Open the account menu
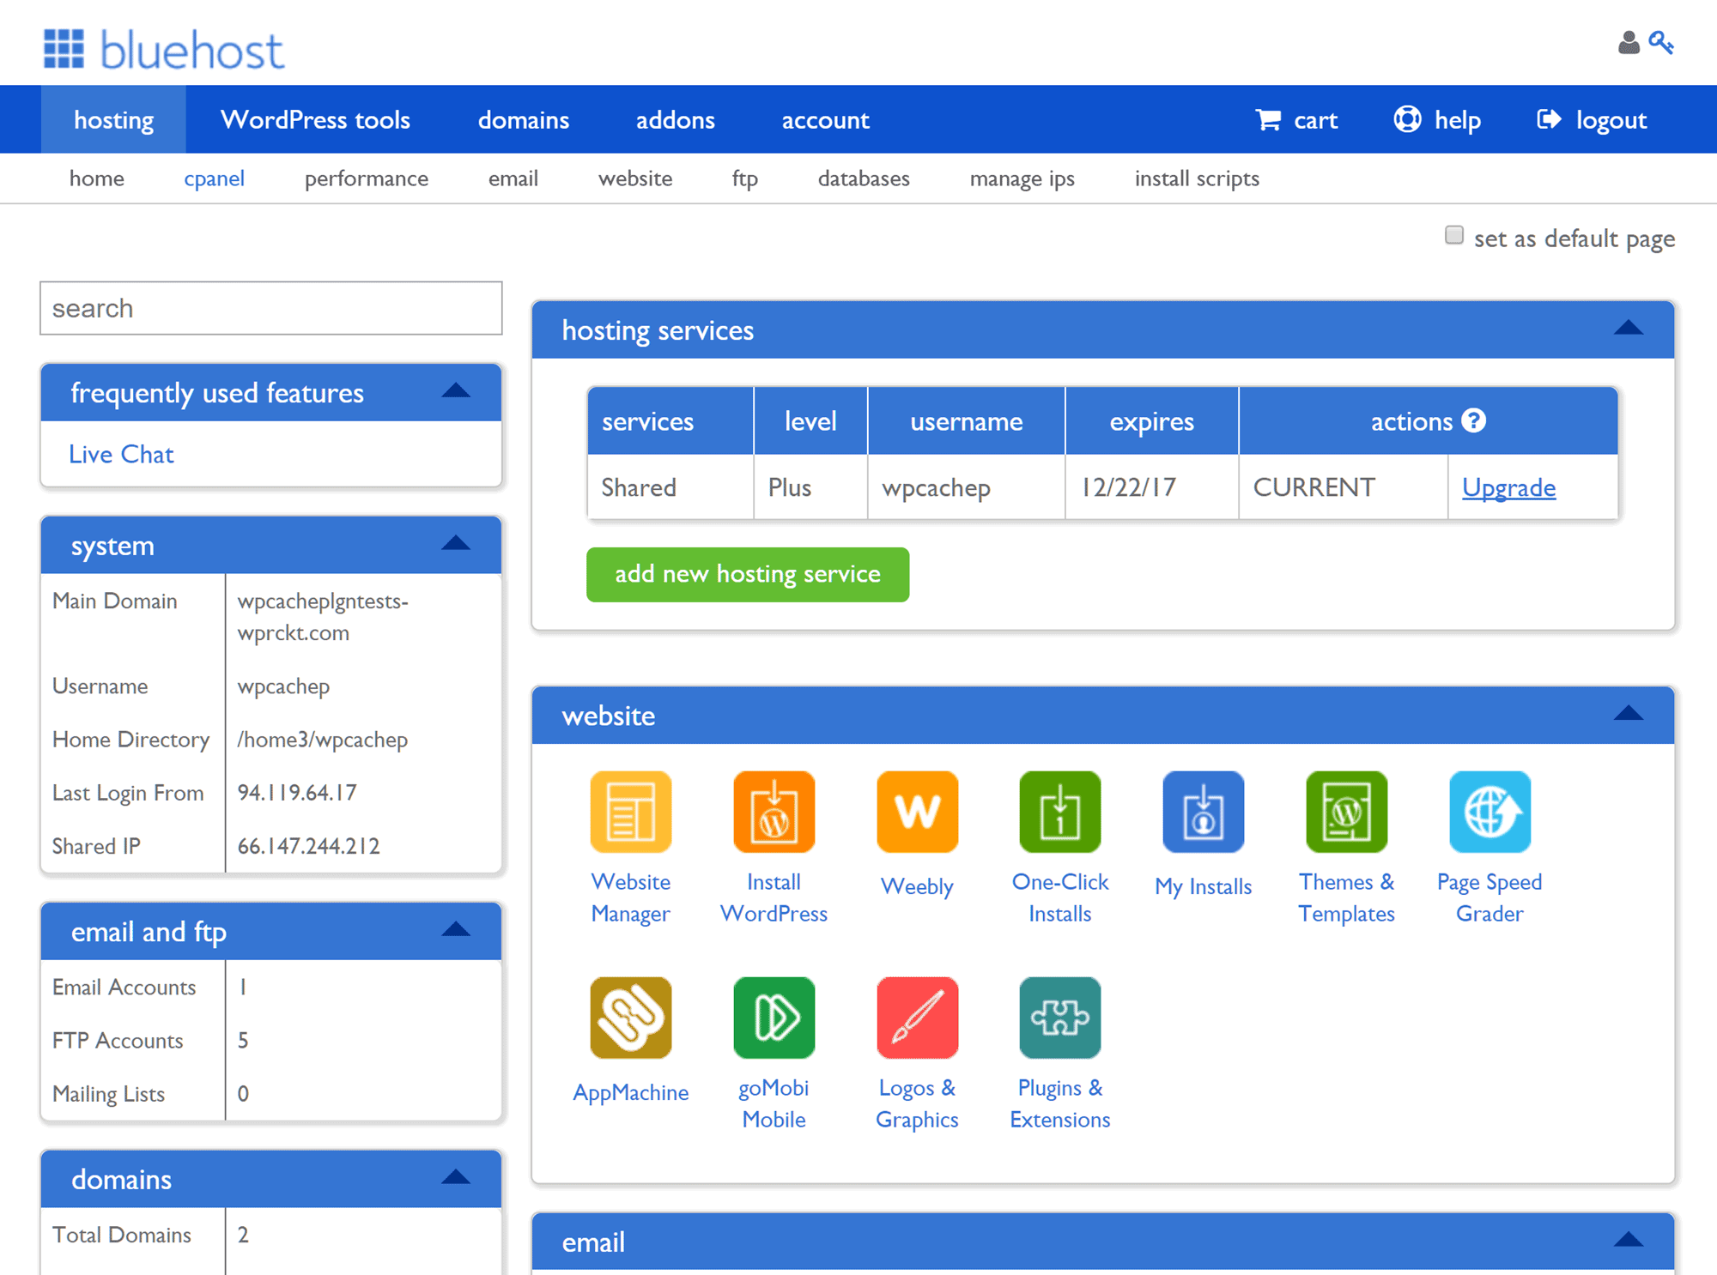 [826, 120]
